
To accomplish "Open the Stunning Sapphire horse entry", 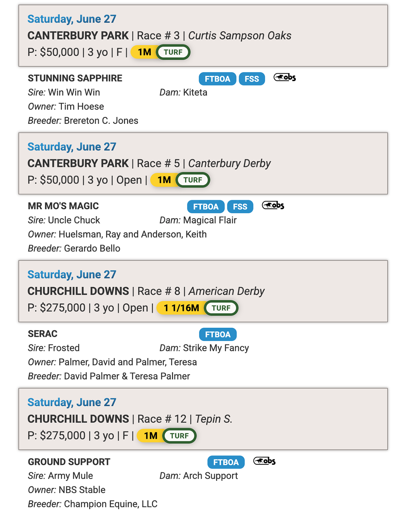I will coord(75,78).
